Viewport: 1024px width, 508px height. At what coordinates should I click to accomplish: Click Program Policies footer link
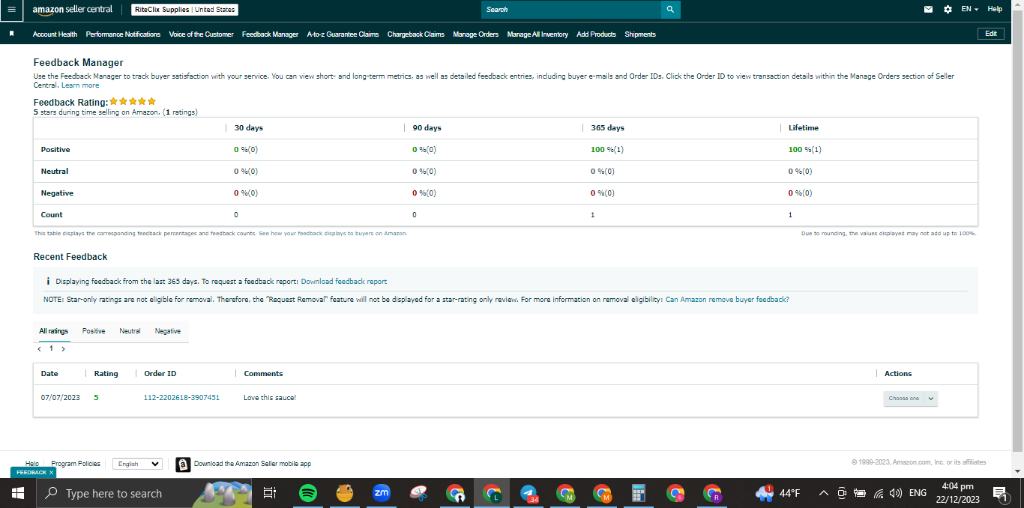pyautogui.click(x=76, y=464)
